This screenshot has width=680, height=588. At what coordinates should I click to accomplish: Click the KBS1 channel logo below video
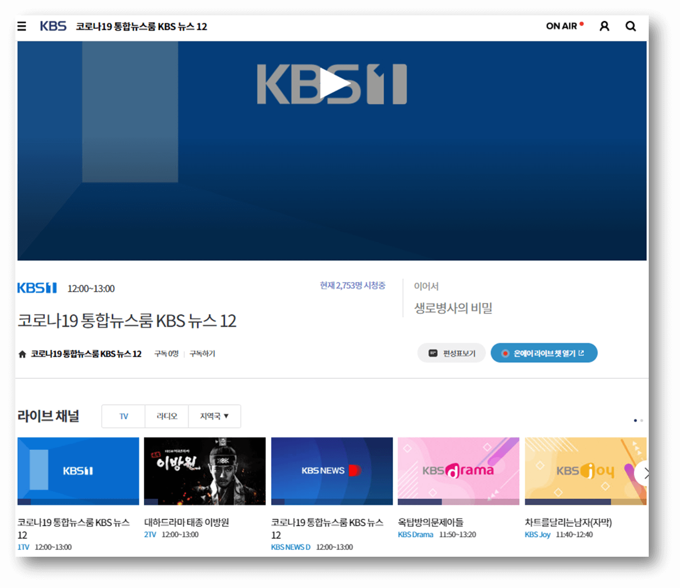tap(37, 288)
